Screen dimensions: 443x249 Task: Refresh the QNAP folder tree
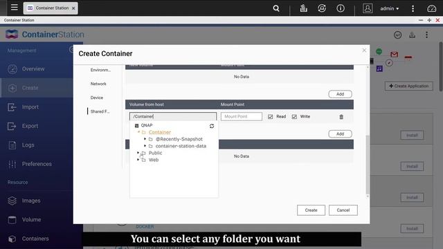(x=212, y=126)
